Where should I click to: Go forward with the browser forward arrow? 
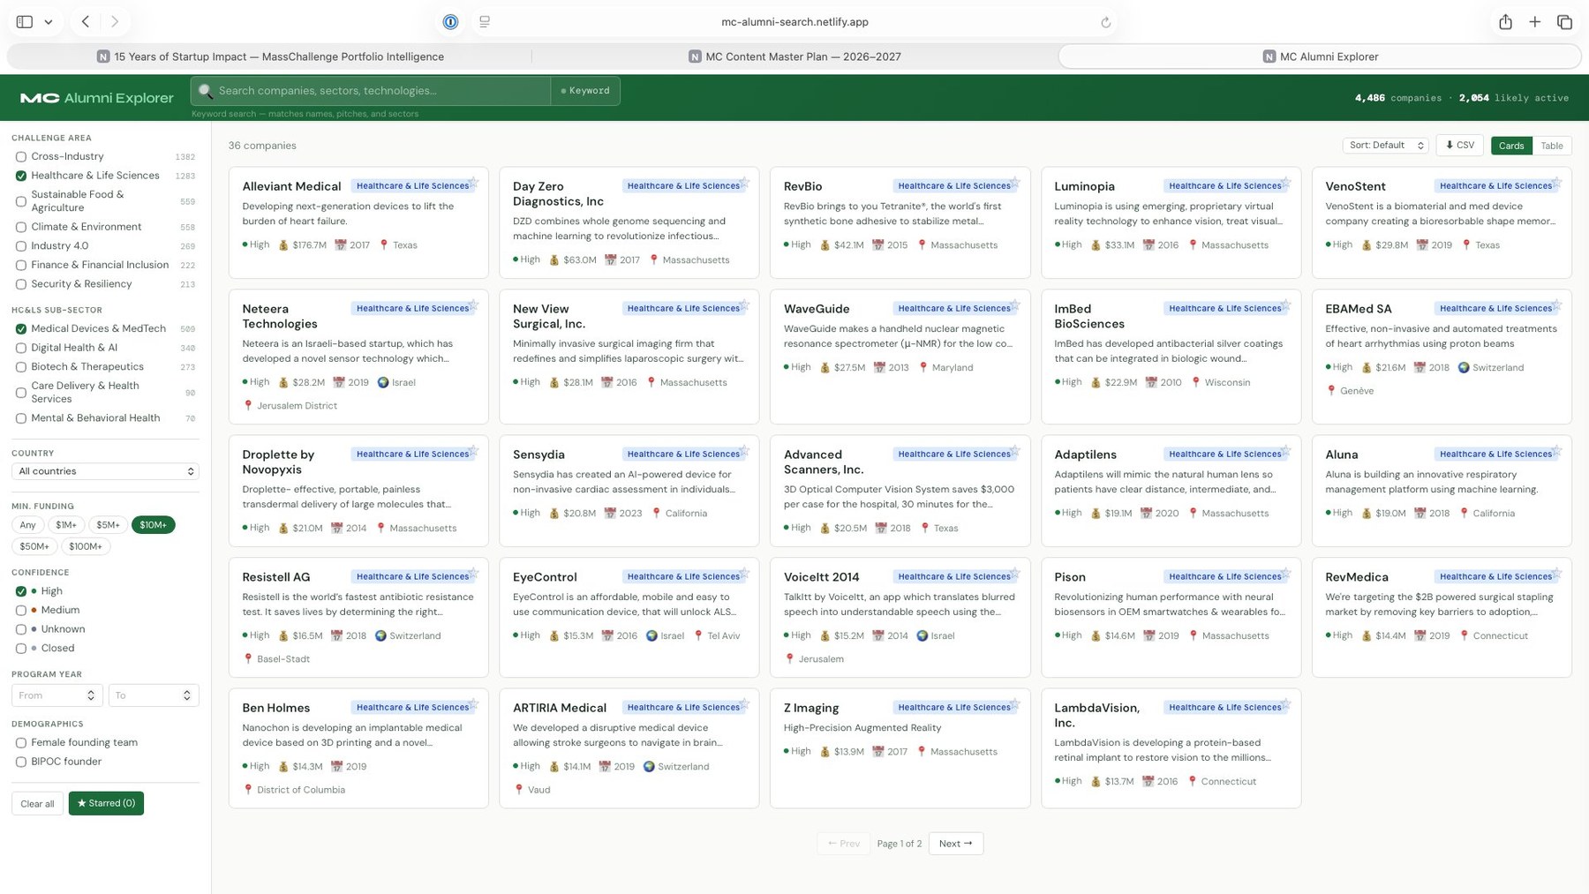115,22
